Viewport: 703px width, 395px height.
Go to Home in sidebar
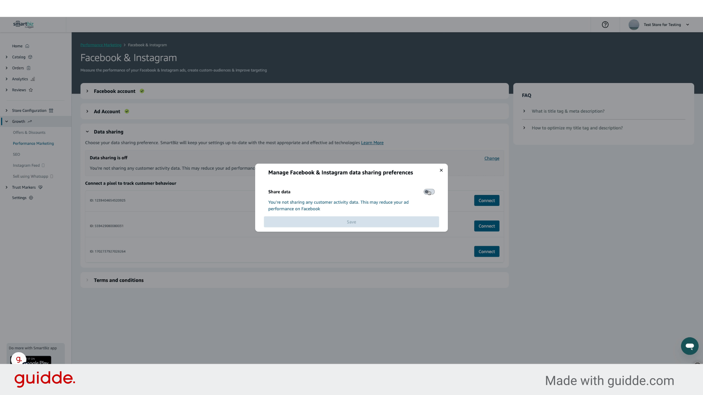(x=17, y=46)
